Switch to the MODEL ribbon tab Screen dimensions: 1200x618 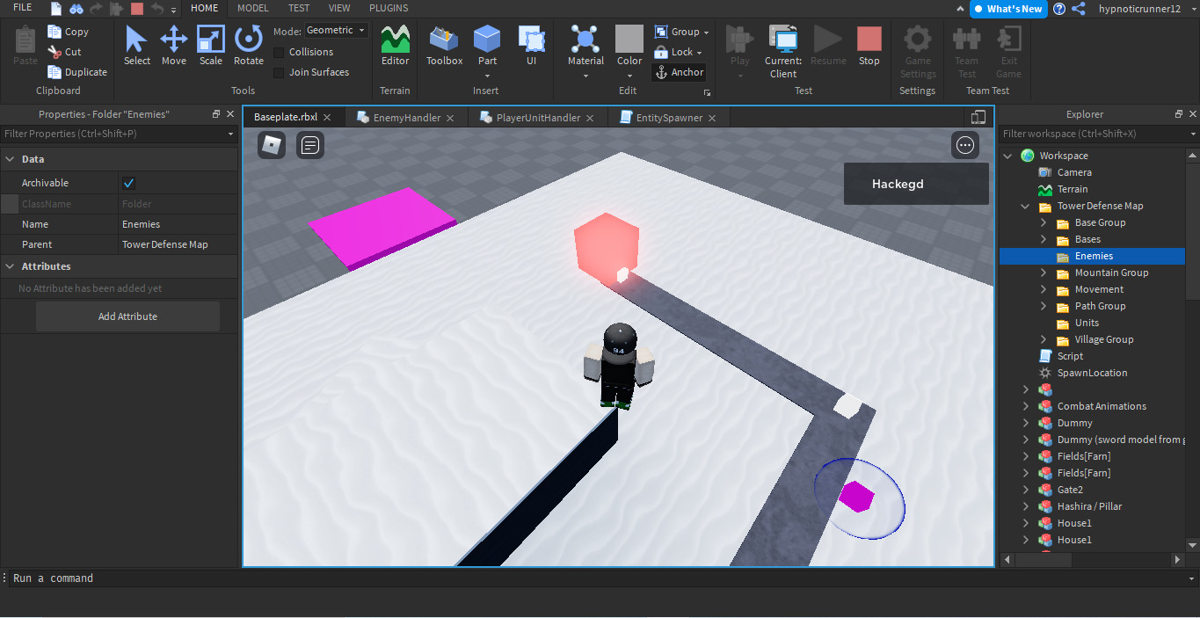point(253,8)
